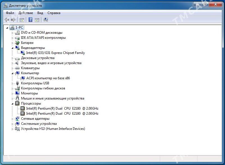Scan for hardware changes toolbar icon
The height and width of the screenshot is (165, 225).
(x=46, y=20)
